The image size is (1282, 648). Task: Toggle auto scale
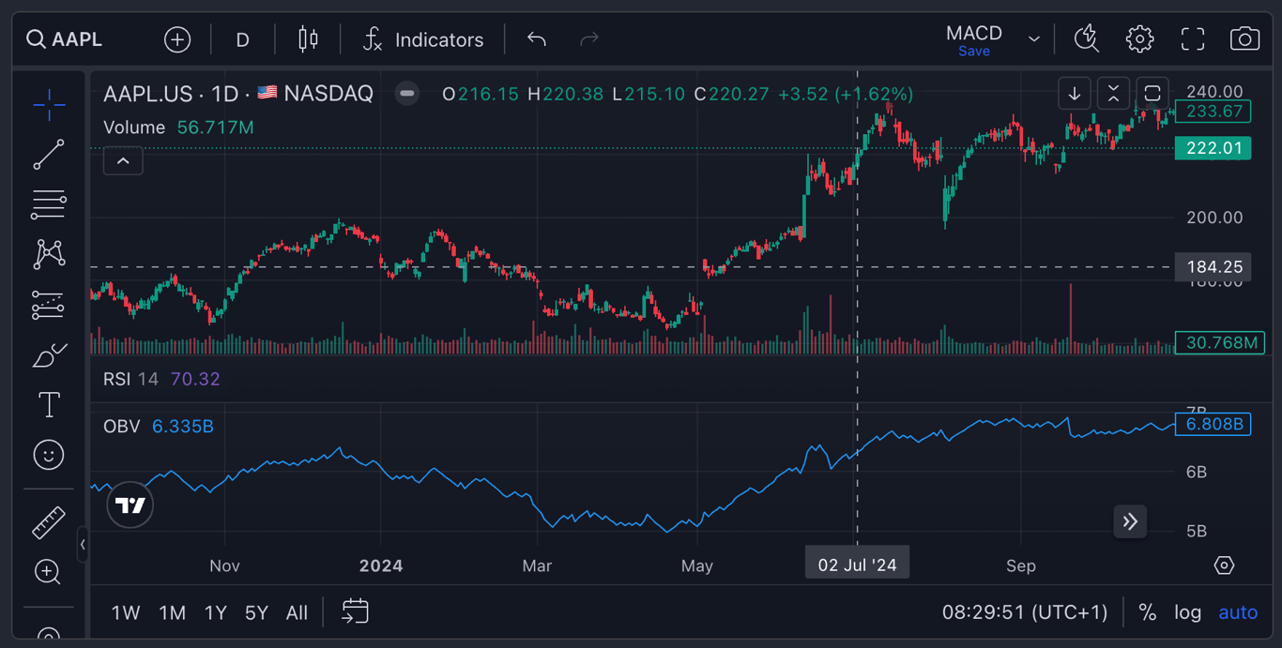pyautogui.click(x=1238, y=612)
